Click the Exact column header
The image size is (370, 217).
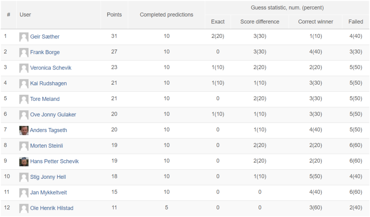tap(218, 22)
